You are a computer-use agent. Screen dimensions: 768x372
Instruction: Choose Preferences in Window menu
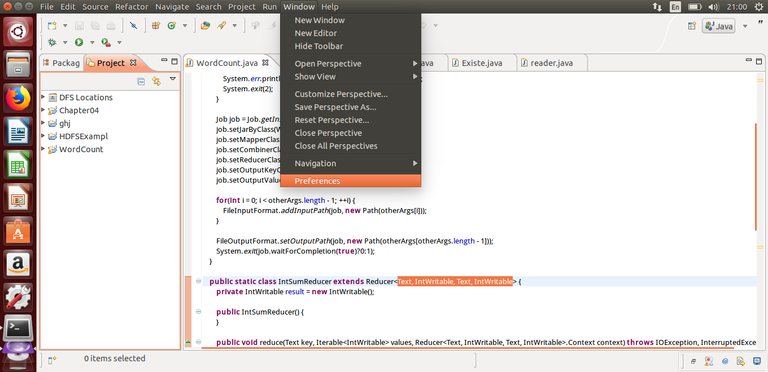point(351,181)
